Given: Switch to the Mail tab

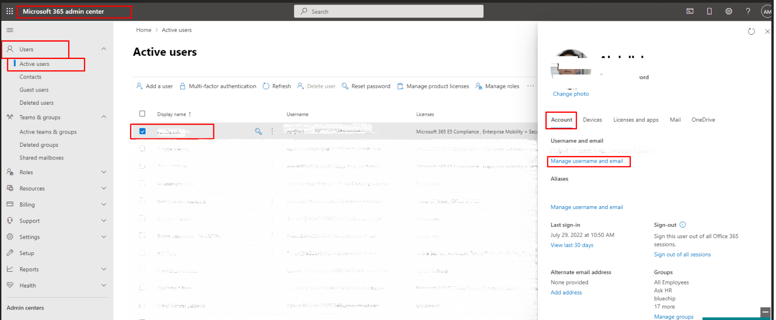Looking at the screenshot, I should click(675, 120).
